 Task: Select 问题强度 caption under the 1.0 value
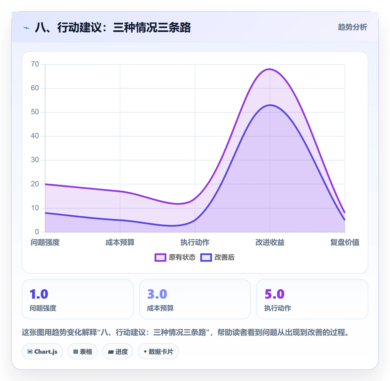[x=43, y=308]
